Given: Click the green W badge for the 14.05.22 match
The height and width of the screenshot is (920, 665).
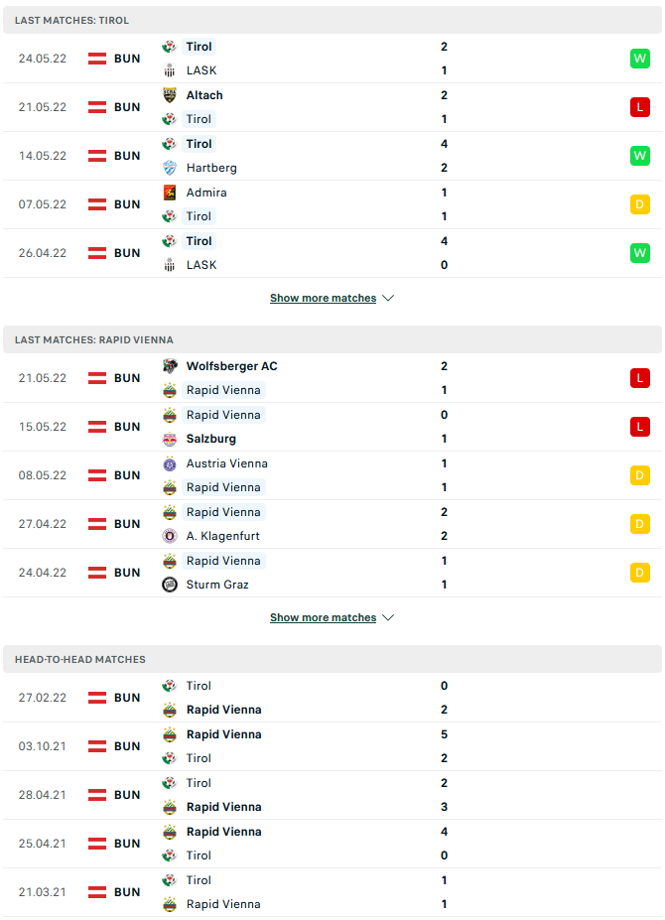Looking at the screenshot, I should [639, 156].
